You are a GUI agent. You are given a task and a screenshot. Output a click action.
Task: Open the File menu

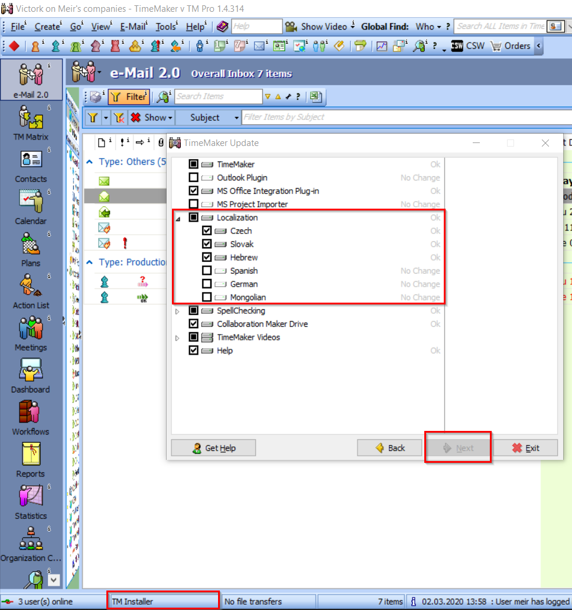18,27
